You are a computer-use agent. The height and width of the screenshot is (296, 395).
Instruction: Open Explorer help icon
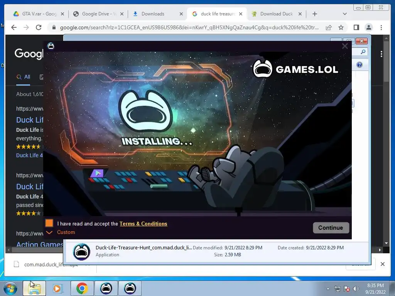[360, 65]
